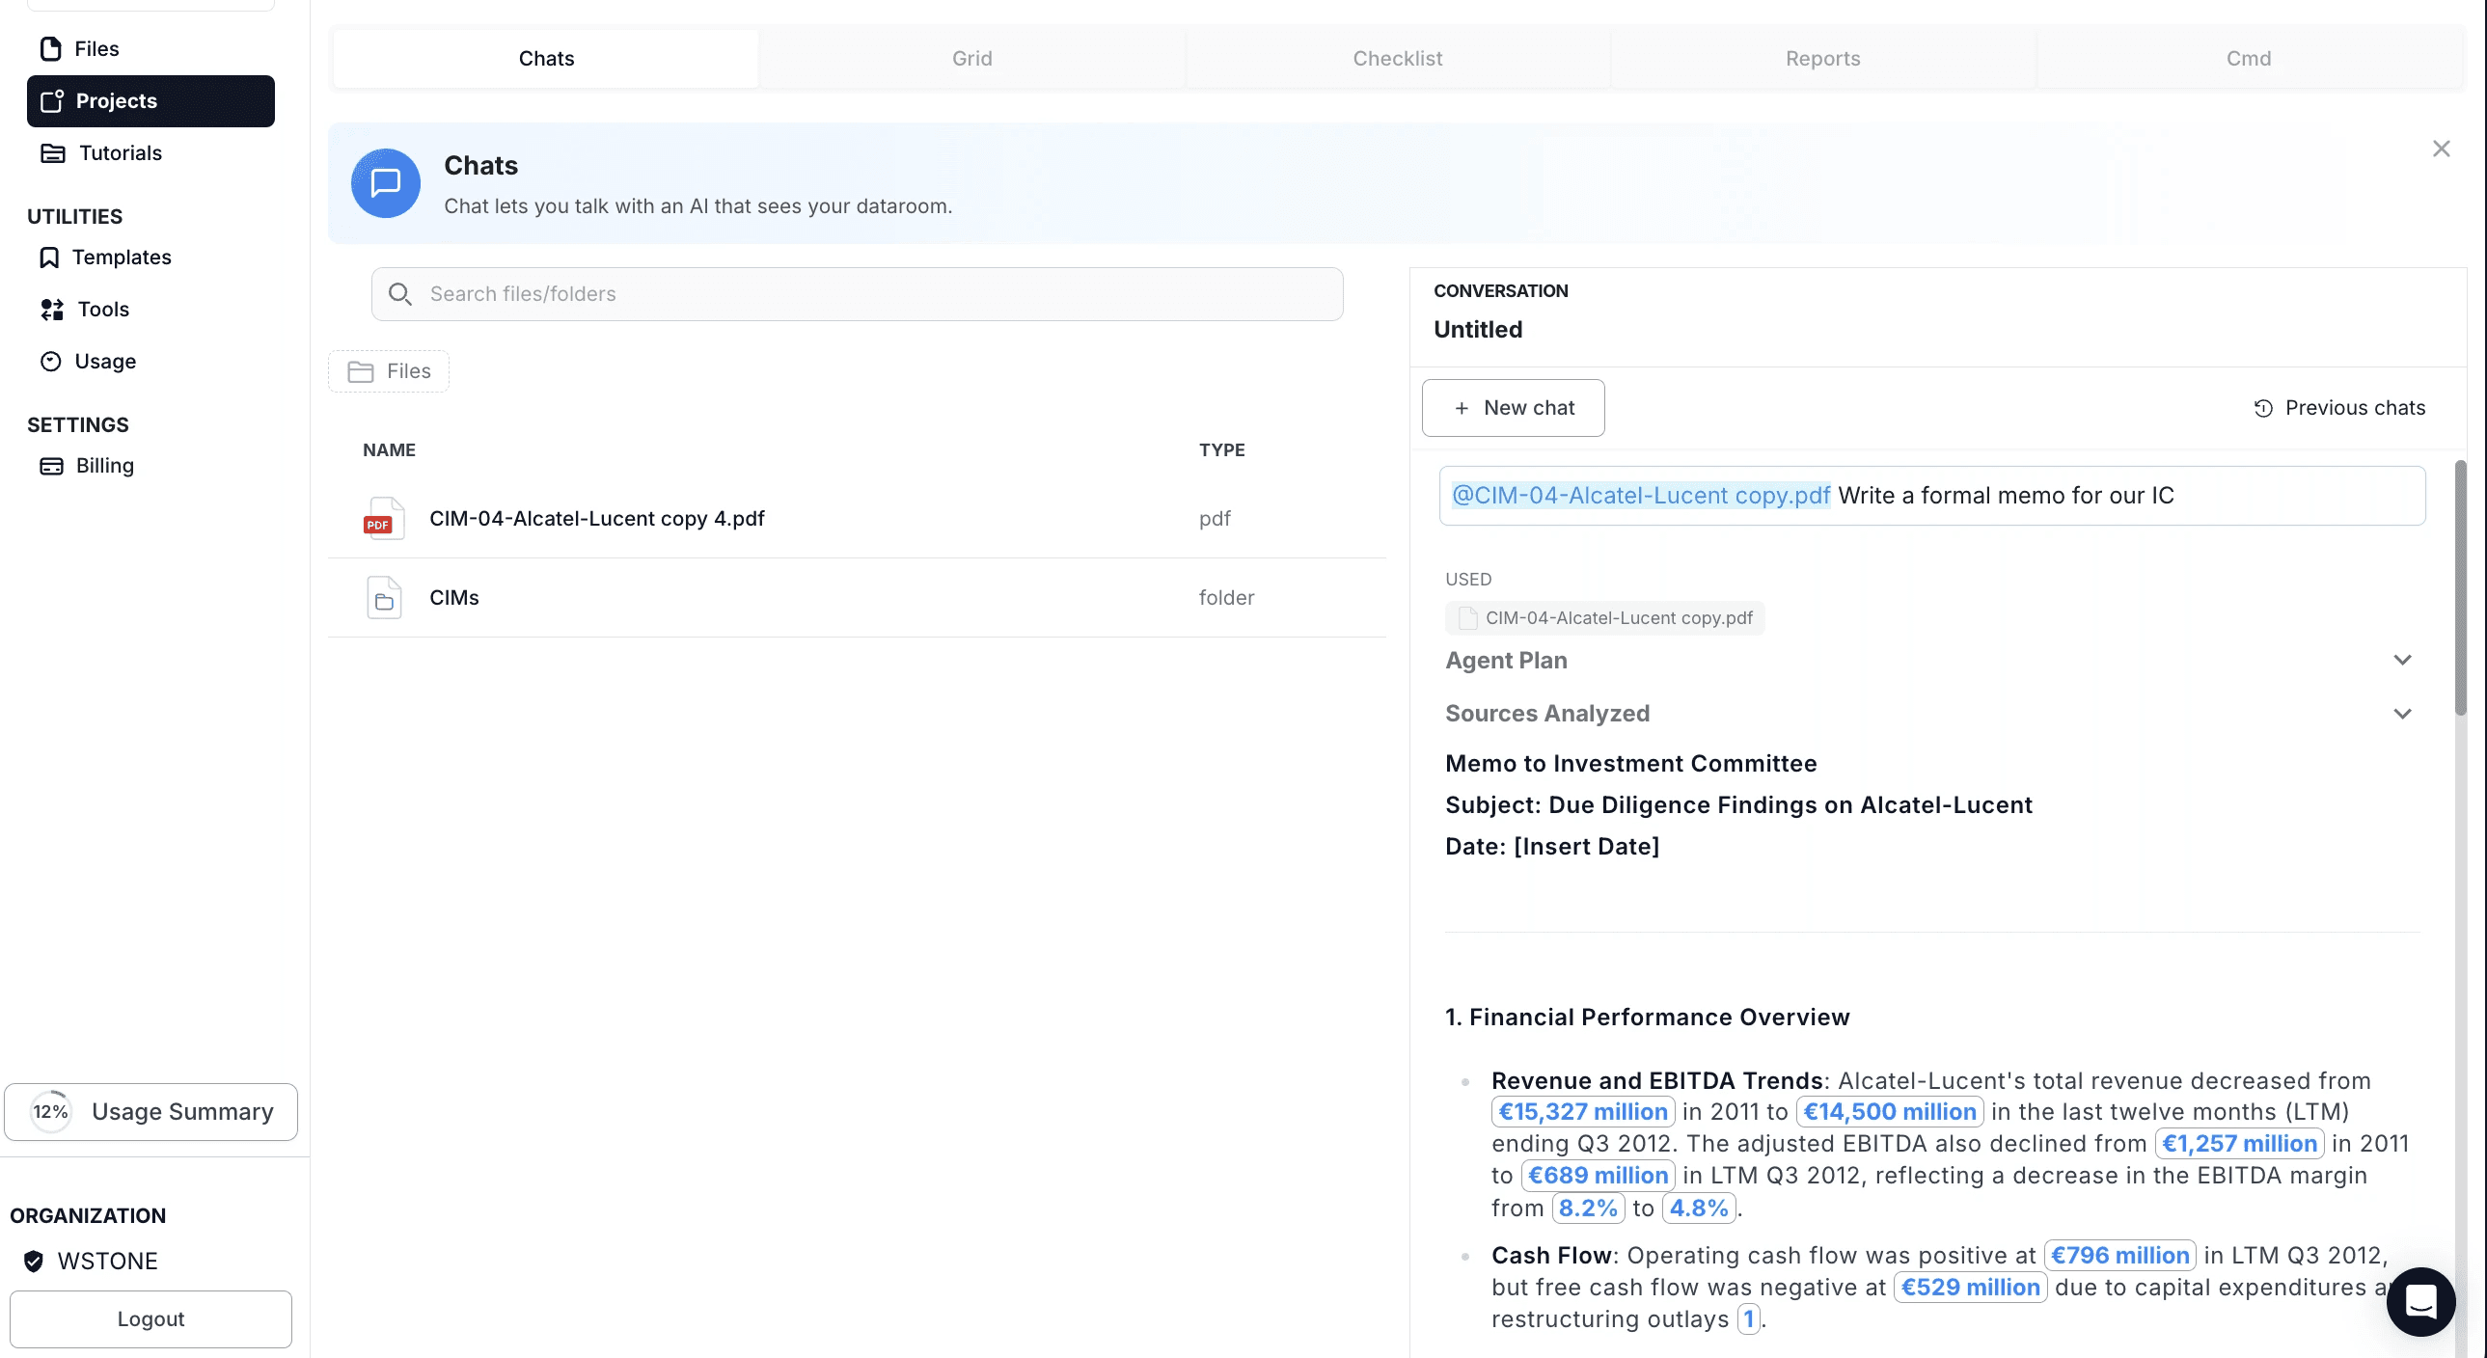Click the €1,257 million citation
The width and height of the screenshot is (2487, 1358).
(2240, 1144)
